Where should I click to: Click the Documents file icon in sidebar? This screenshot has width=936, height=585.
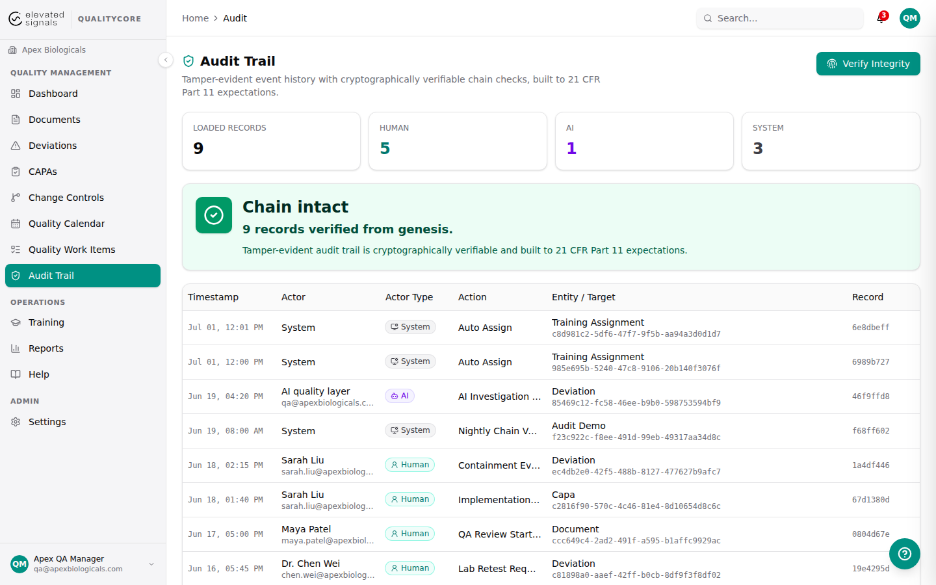point(16,120)
